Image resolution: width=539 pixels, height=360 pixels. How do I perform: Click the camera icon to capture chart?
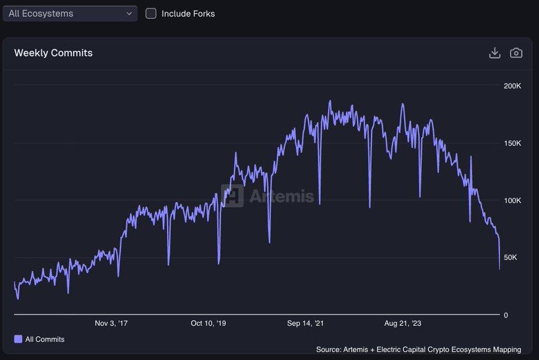516,53
